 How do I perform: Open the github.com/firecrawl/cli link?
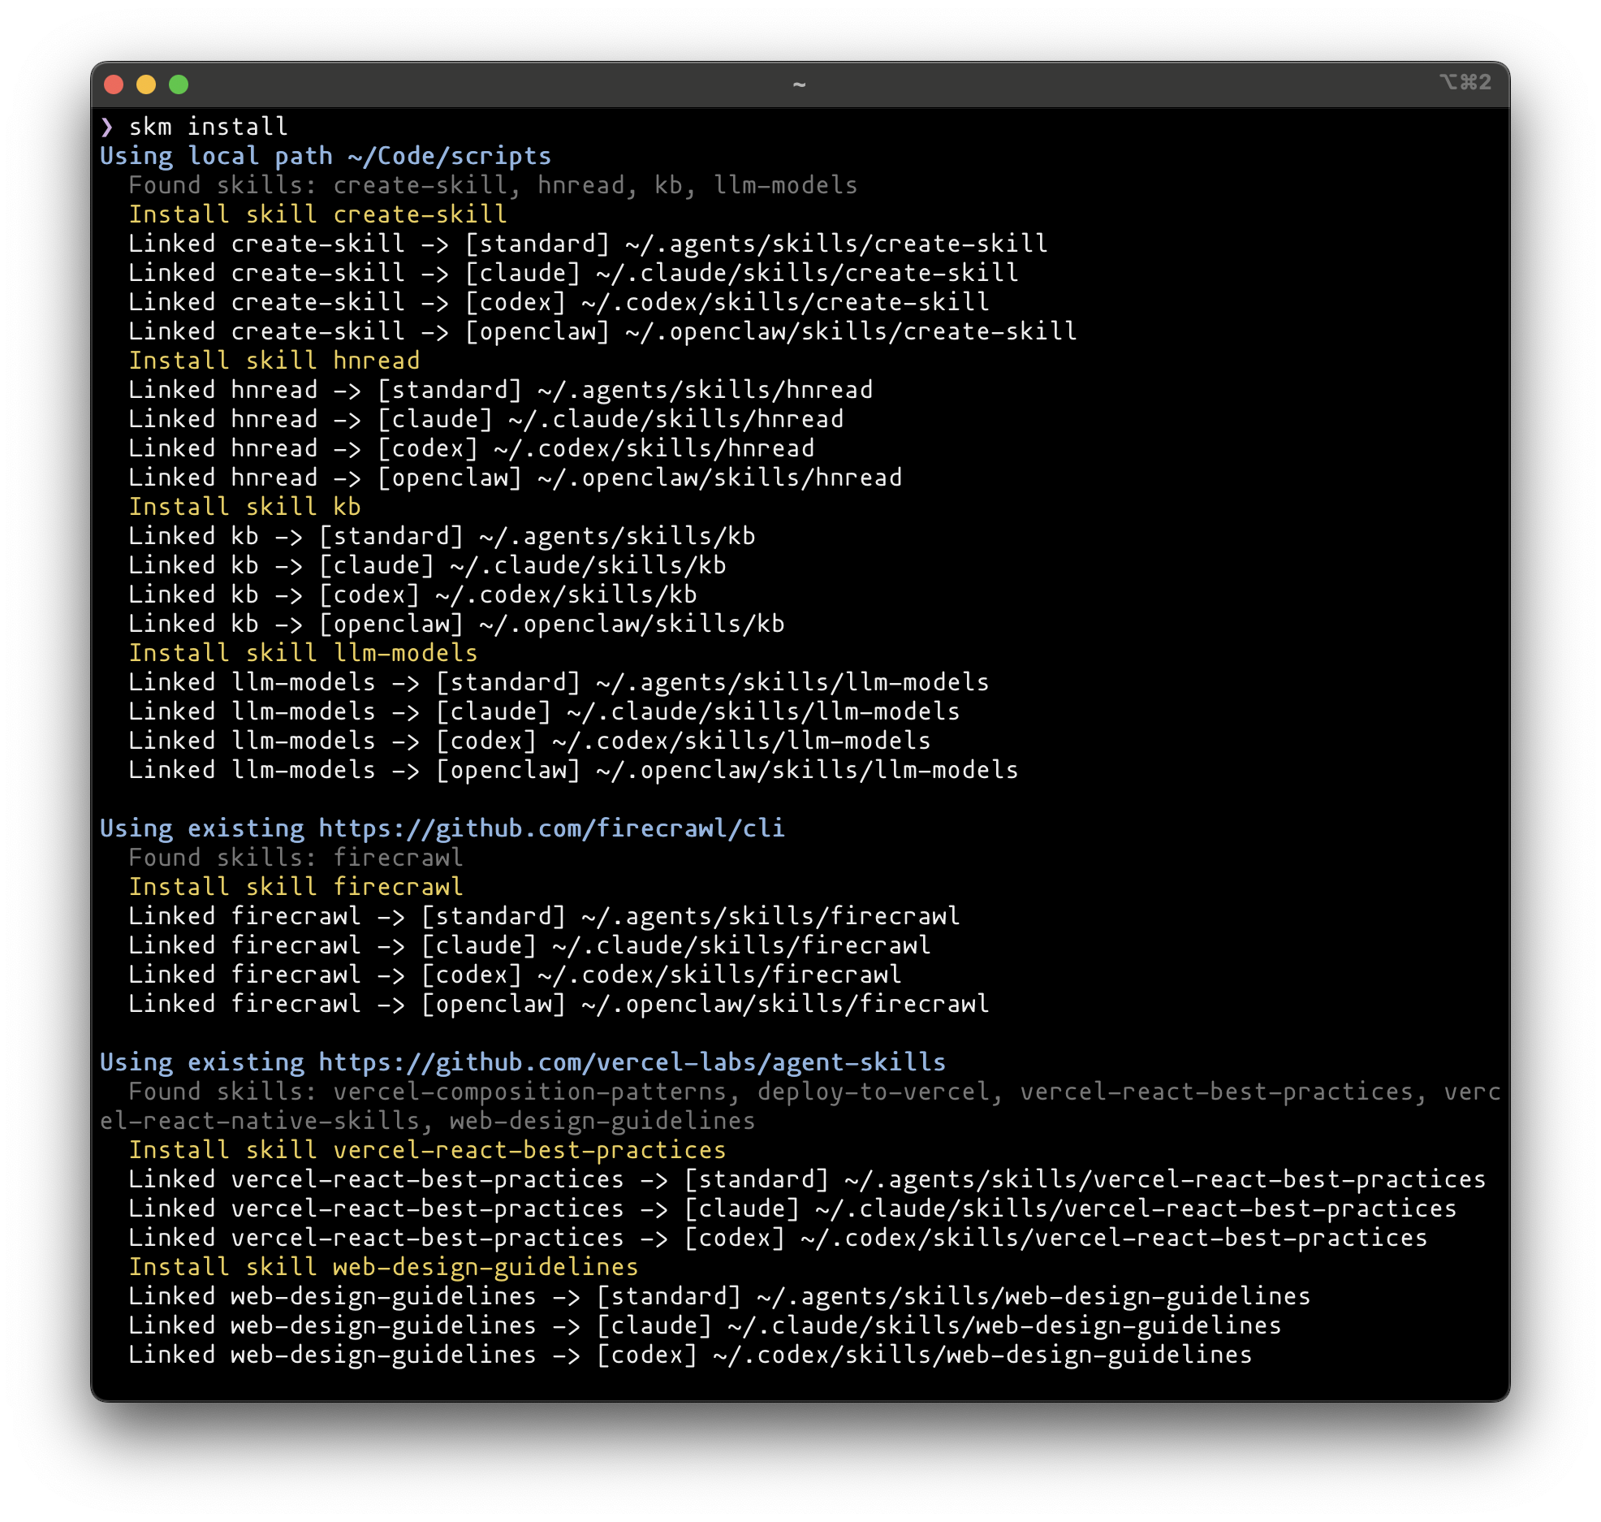coord(551,828)
